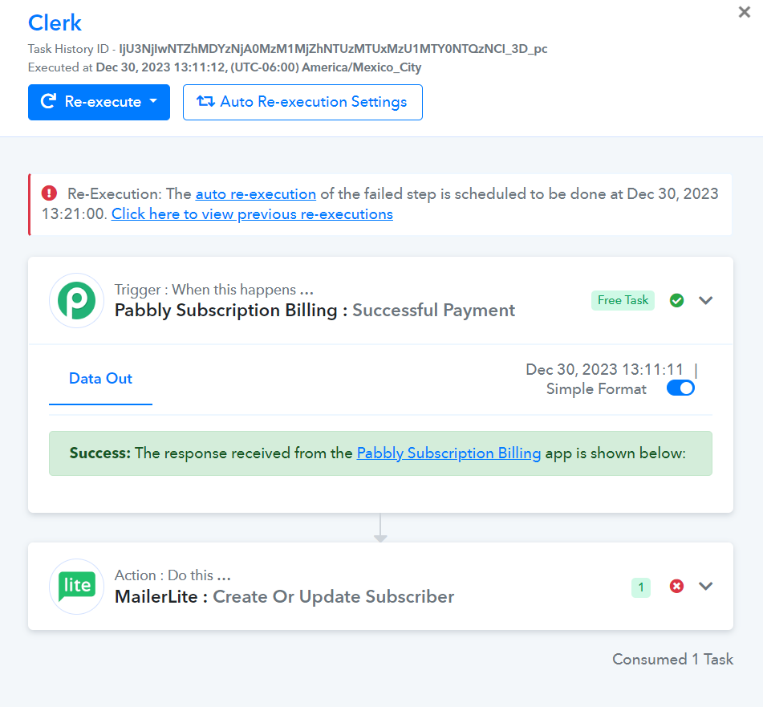Image resolution: width=763 pixels, height=707 pixels.
Task: Open Pabbly Subscription Billing link in success message
Action: click(x=448, y=453)
